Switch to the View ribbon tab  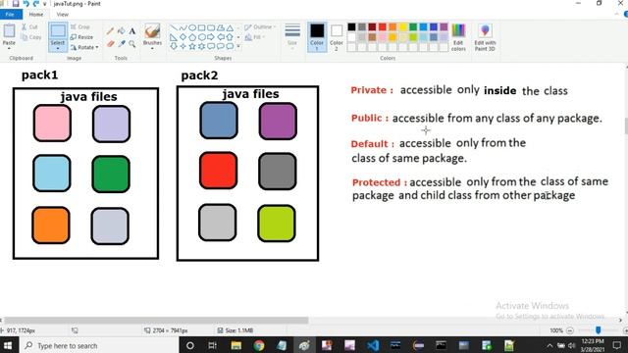click(x=62, y=15)
